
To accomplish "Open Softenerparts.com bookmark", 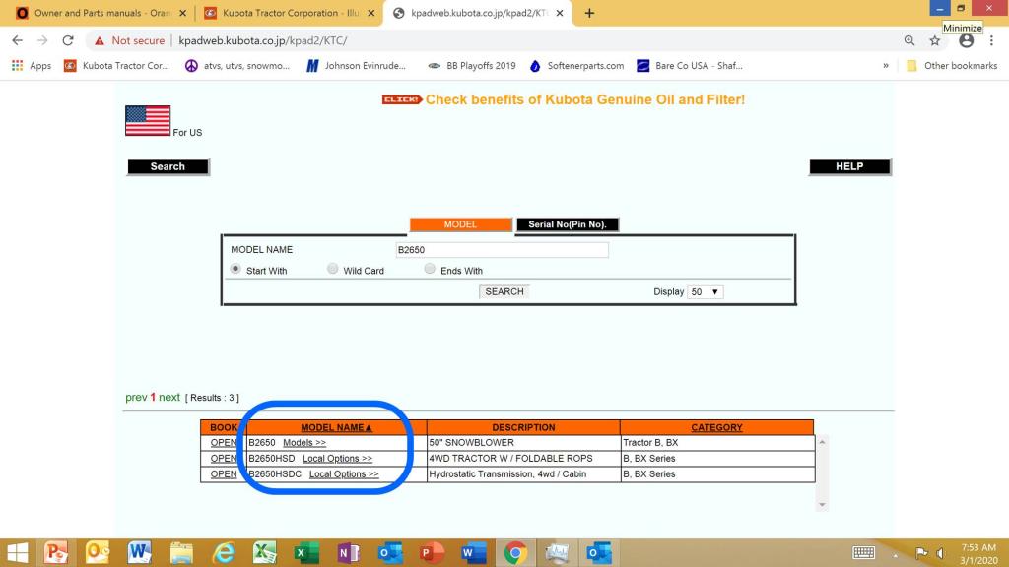I will click(x=576, y=66).
